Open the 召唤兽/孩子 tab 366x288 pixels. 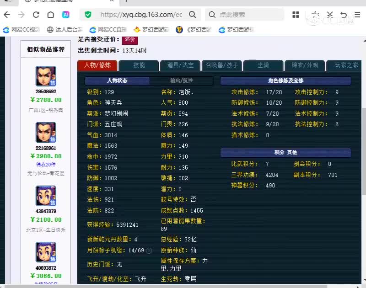[x=222, y=65]
